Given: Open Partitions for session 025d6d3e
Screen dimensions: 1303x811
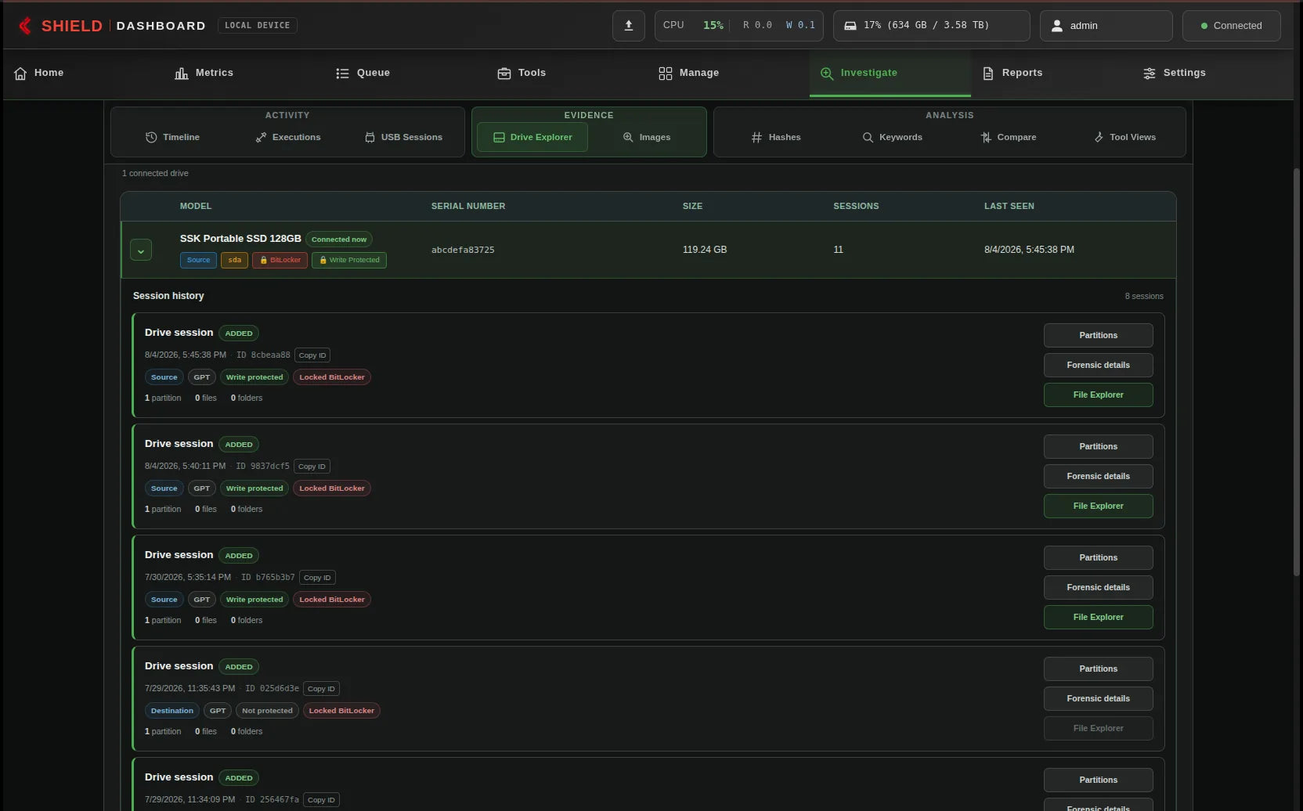Looking at the screenshot, I should 1098,669.
